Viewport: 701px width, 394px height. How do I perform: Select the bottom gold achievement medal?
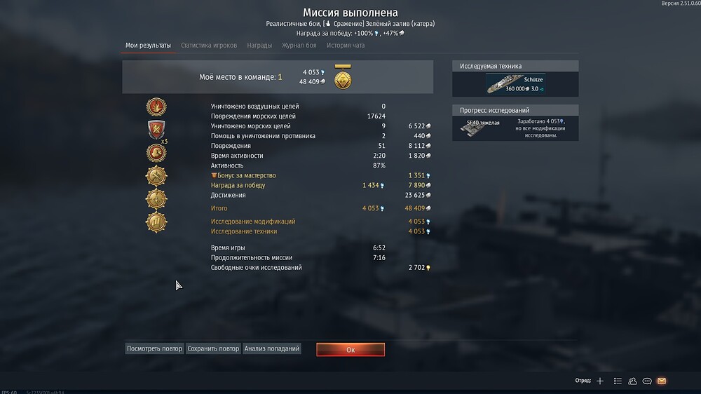156,222
